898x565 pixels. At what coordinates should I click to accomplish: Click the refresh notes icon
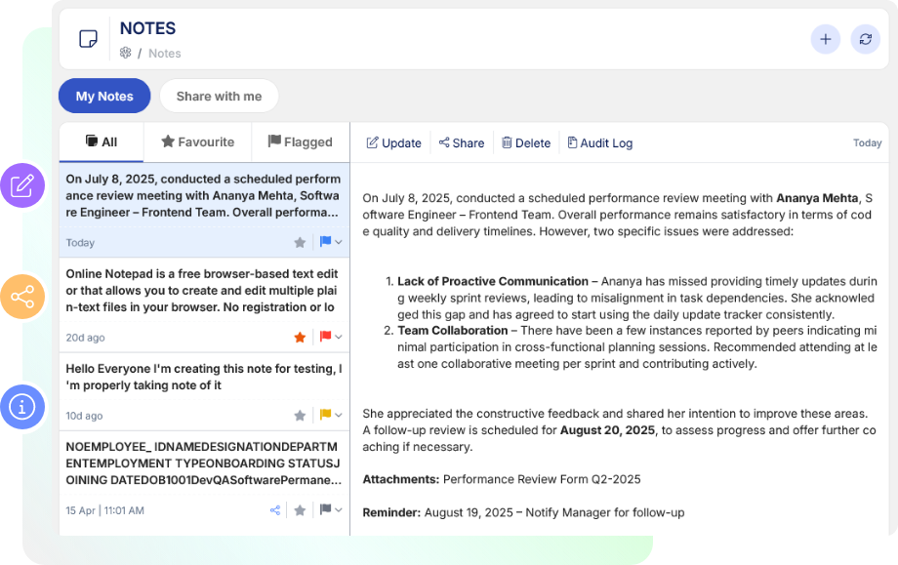tap(865, 39)
